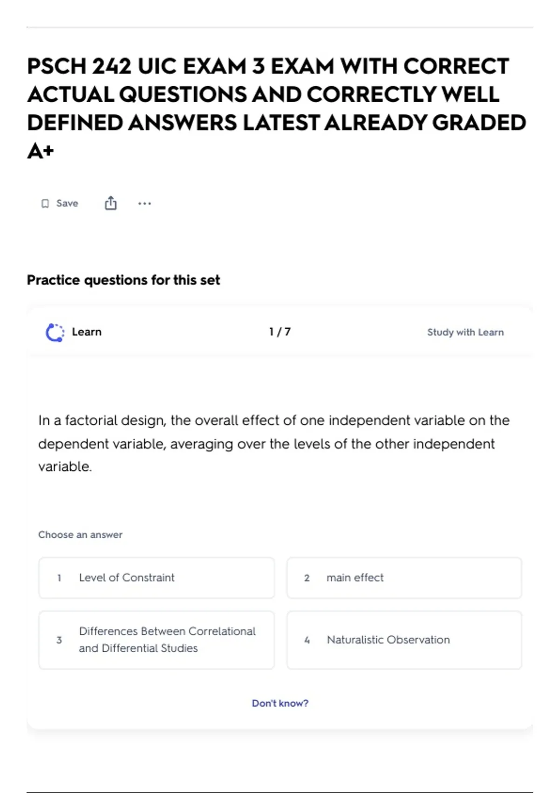
Task: Click number 3 badge on third answer
Action: point(59,640)
